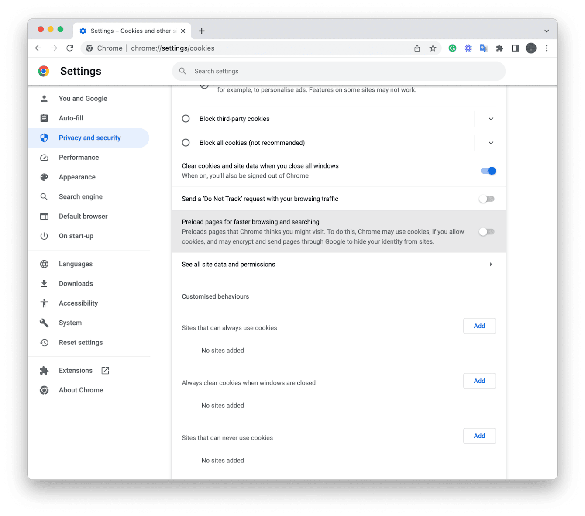Click the share icon in the address bar

[417, 48]
